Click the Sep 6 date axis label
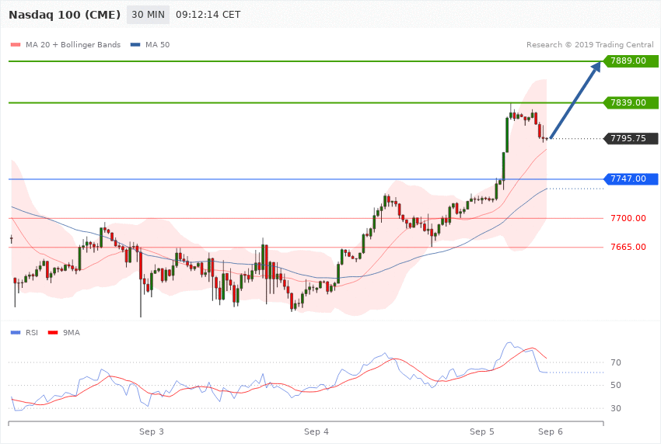This screenshot has width=661, height=447. coord(550,431)
